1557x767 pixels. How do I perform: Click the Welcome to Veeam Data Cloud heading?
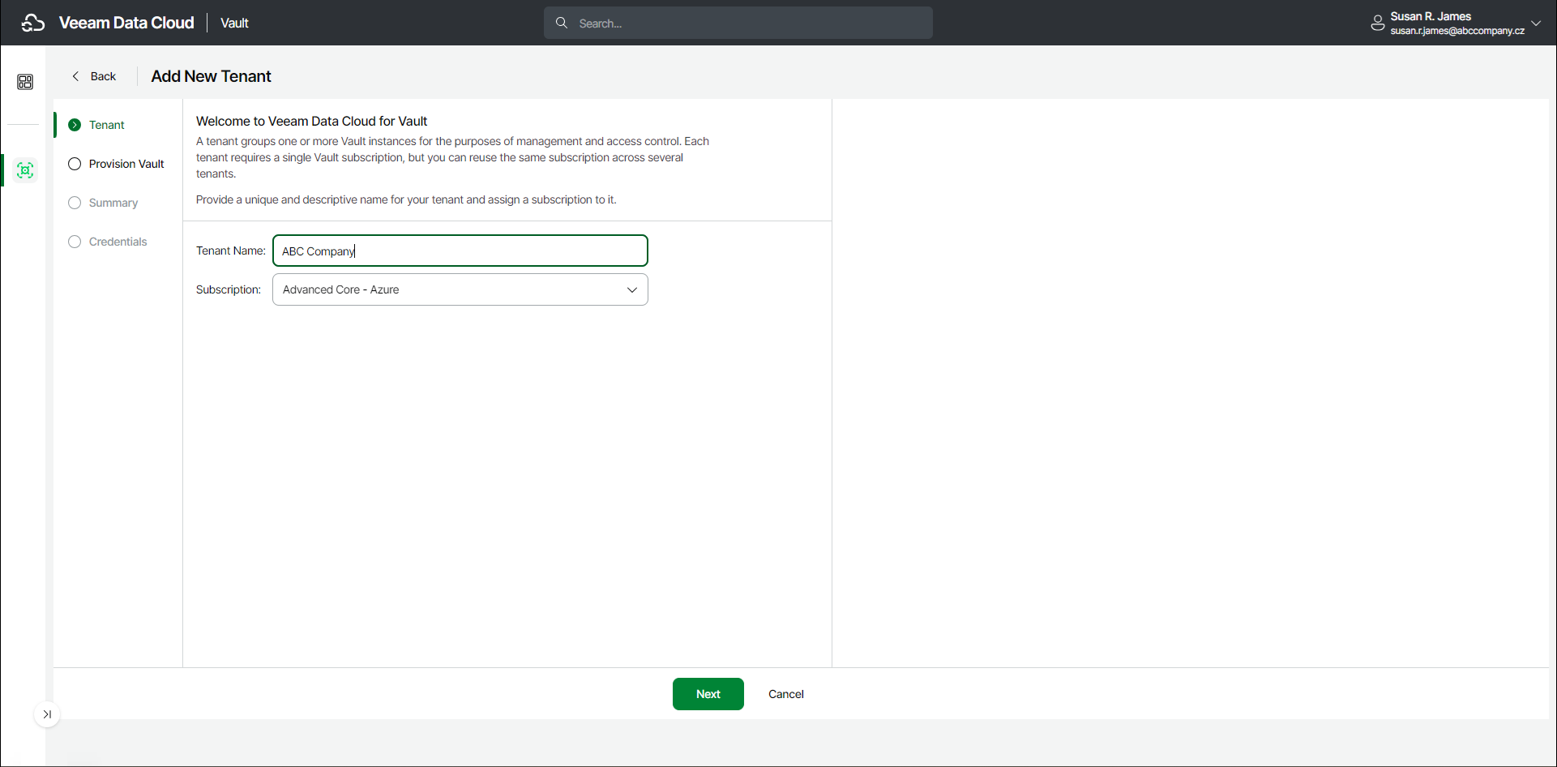point(312,121)
